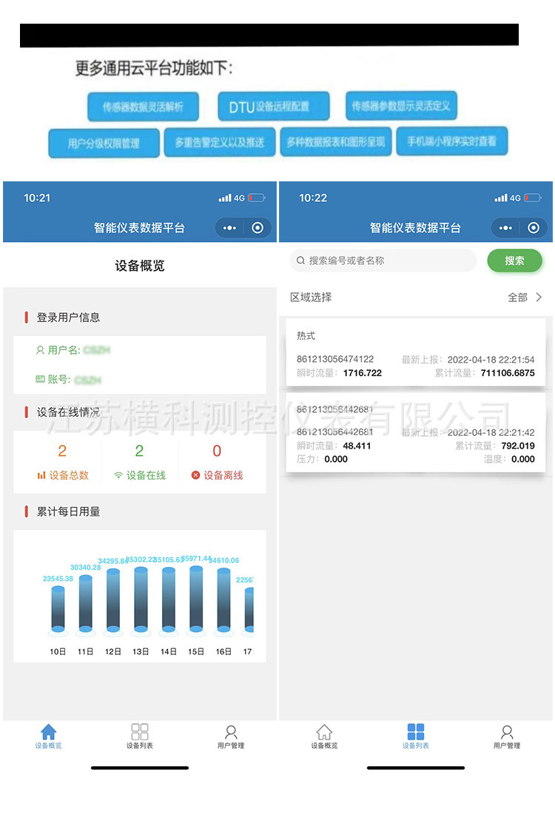The width and height of the screenshot is (555, 823).
Task: Select the 11日 bar in usage chart
Action: click(x=86, y=604)
